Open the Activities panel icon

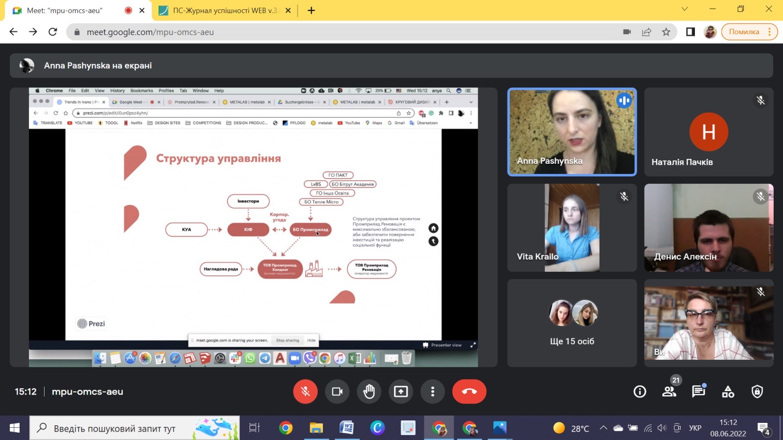728,392
